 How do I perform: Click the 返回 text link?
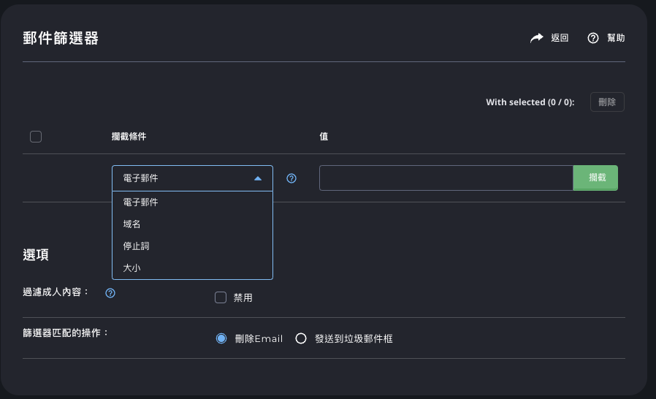[x=560, y=38]
